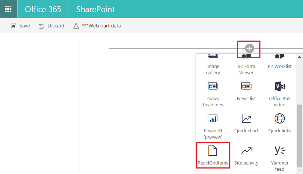Click the Discard undo arrow icon

[41, 26]
